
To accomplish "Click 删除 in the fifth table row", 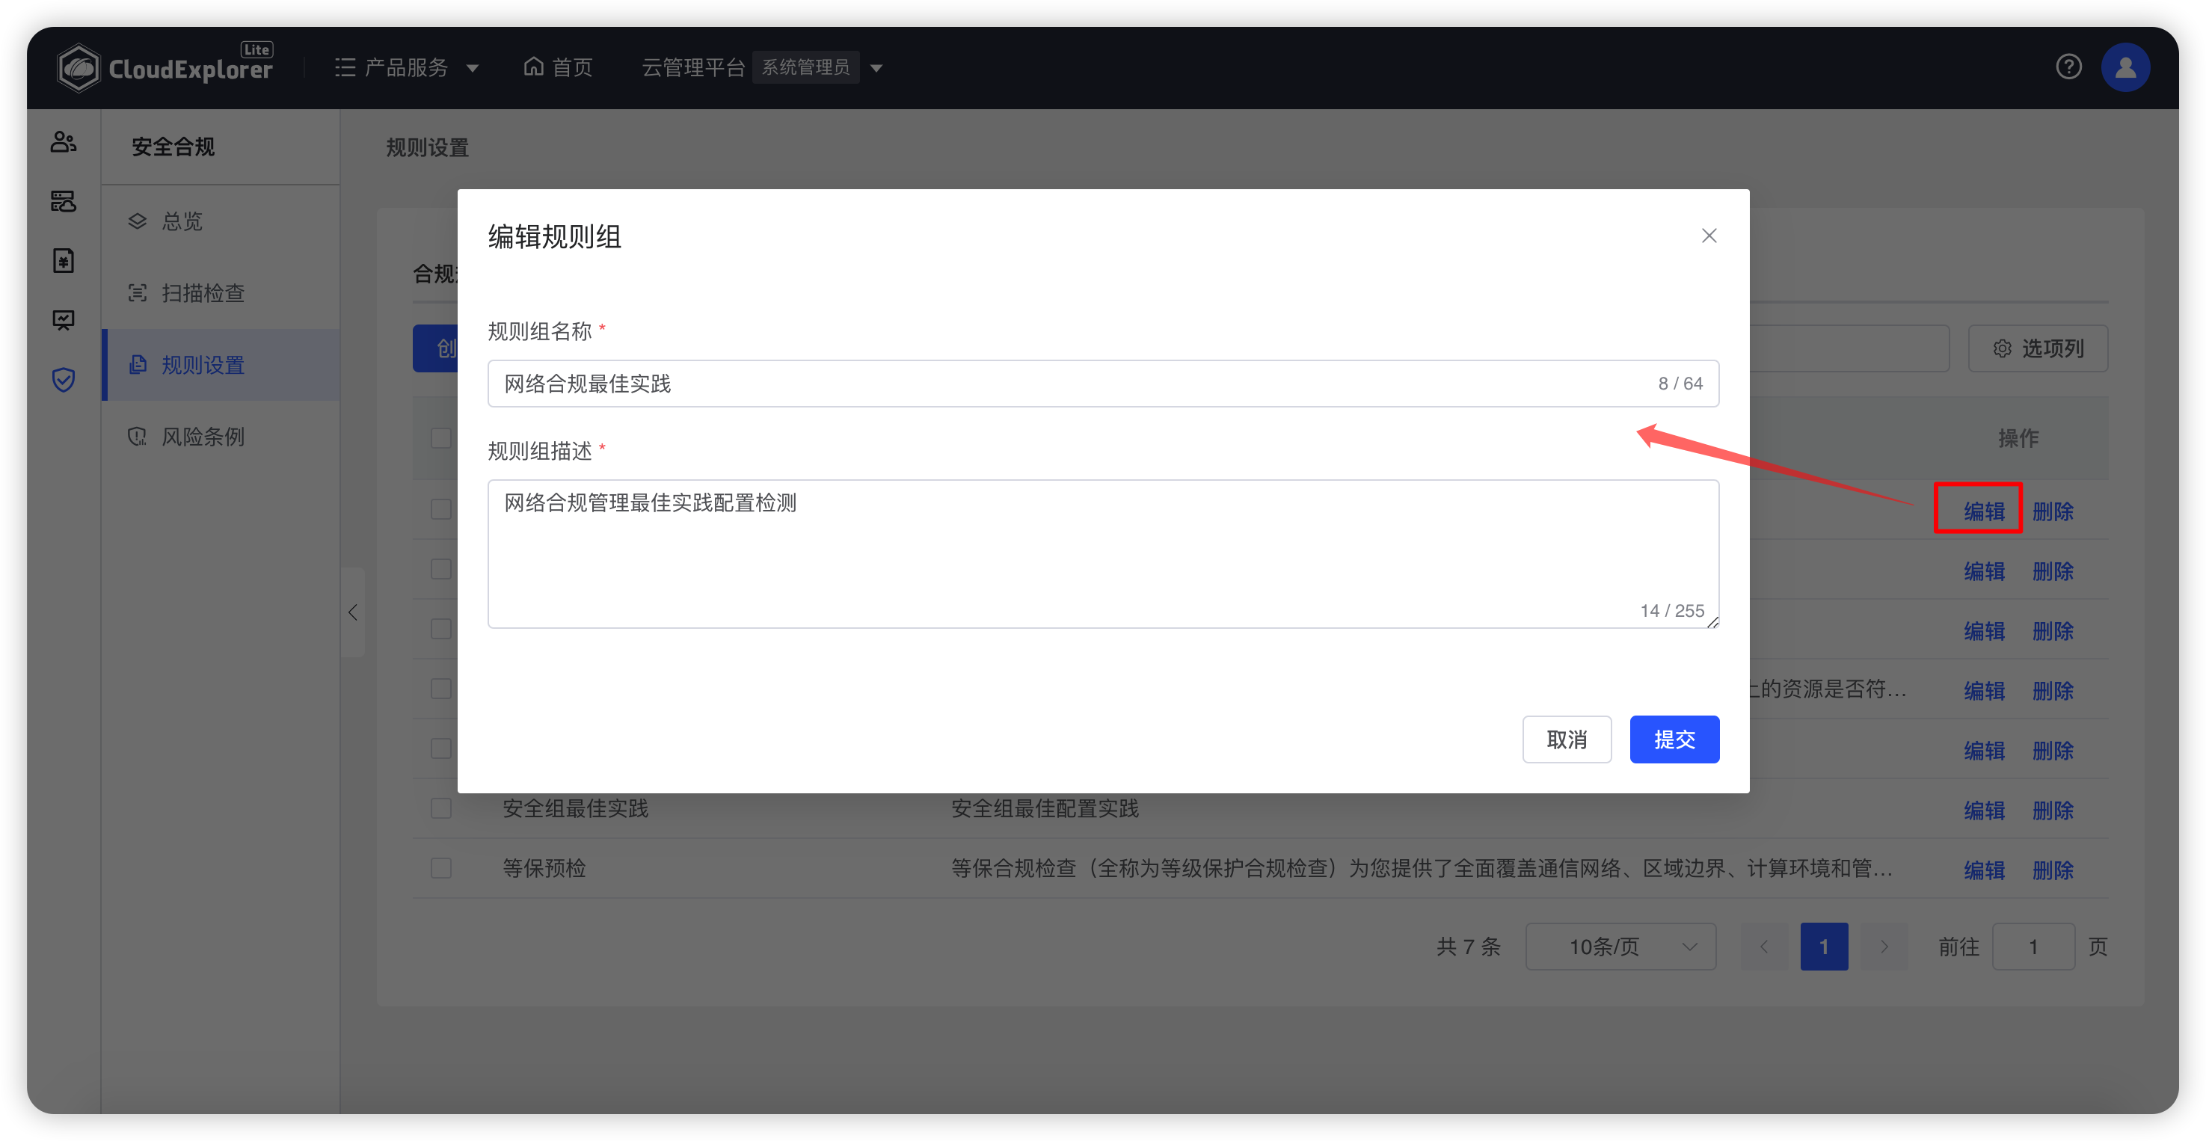I will pyautogui.click(x=2052, y=751).
